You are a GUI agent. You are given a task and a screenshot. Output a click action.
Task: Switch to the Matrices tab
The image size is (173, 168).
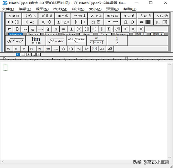(69, 34)
